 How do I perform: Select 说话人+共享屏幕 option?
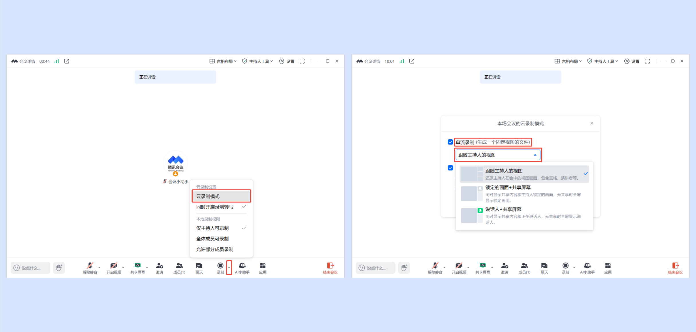(x=524, y=216)
